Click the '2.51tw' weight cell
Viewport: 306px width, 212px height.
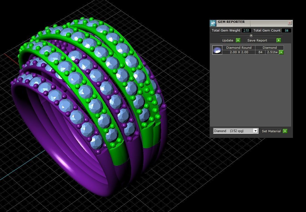point(272,52)
